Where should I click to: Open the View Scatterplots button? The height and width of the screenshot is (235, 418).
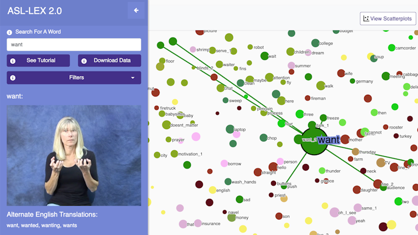388,18
